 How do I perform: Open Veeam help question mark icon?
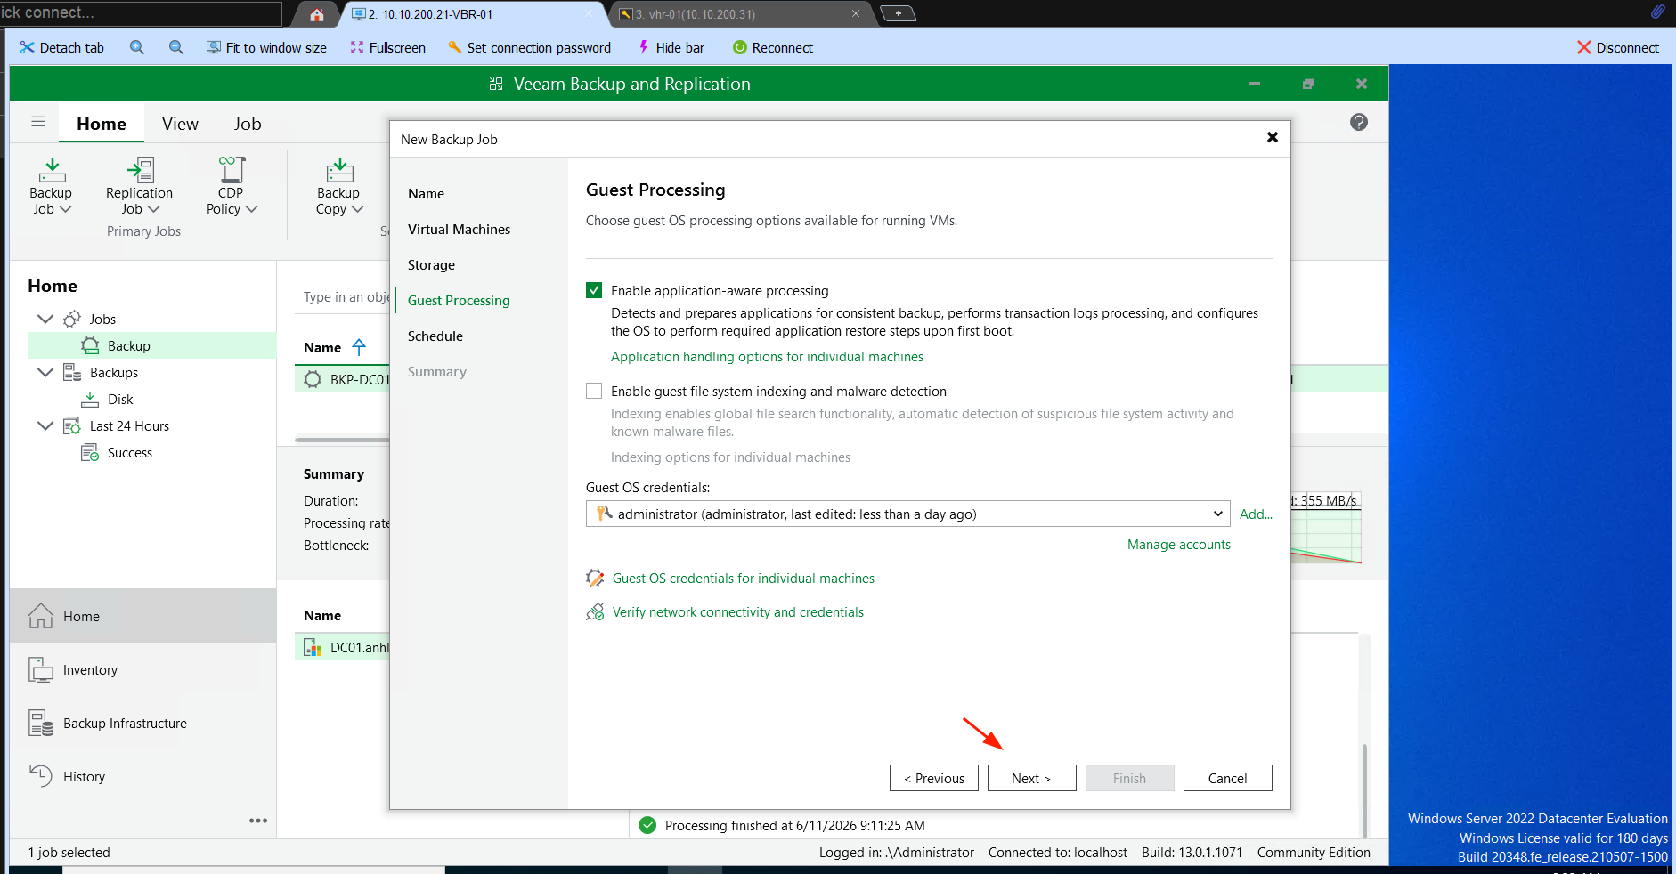click(1358, 122)
